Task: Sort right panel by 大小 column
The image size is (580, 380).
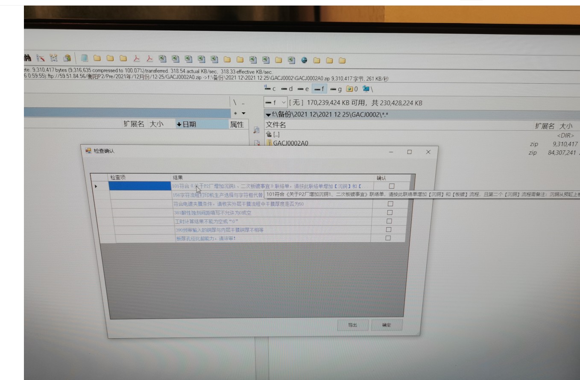Action: (565, 126)
